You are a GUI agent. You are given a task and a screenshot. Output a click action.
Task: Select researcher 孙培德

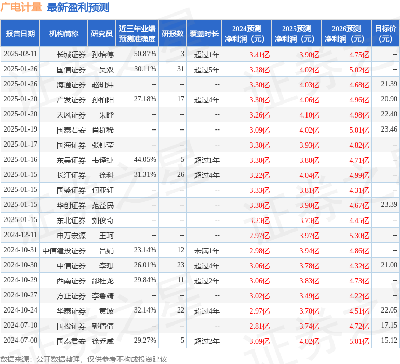(x=103, y=55)
